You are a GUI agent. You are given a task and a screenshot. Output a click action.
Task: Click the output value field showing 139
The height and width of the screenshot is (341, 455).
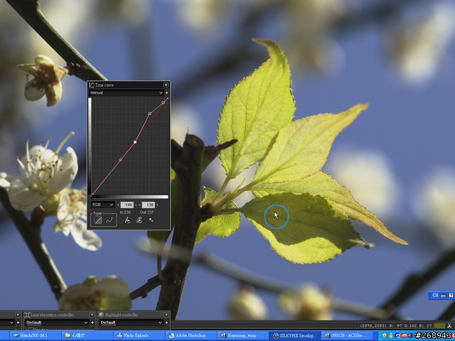tap(149, 205)
